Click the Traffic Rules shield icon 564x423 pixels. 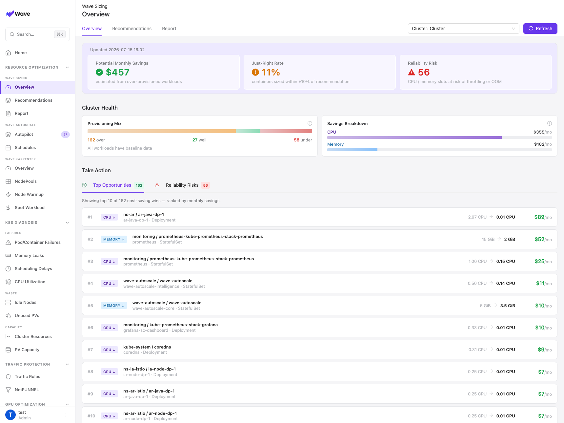coord(8,377)
